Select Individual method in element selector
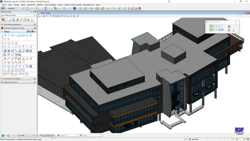250x141 pixels. tap(211, 26)
